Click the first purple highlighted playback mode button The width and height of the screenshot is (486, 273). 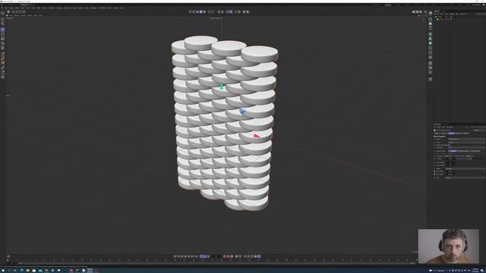[x=201, y=256]
